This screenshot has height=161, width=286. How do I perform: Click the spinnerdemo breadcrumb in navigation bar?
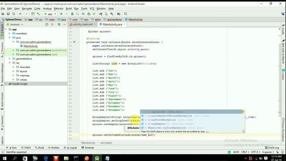pyautogui.click(x=113, y=20)
